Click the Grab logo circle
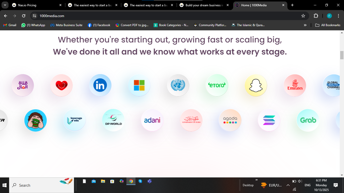Screen dimensions: 344x193 308,120
